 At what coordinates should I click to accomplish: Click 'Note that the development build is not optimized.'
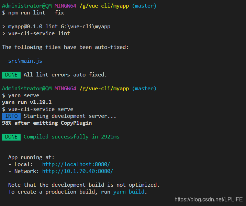[84, 185]
